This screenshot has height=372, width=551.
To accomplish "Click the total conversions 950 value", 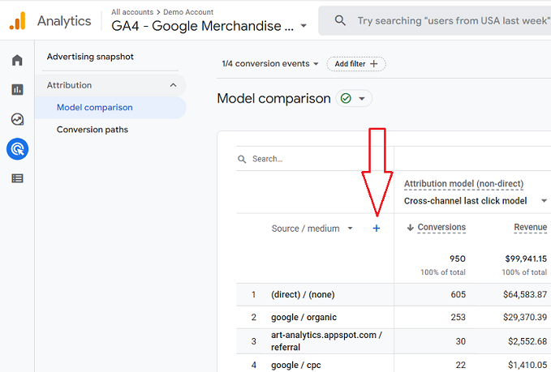I will click(458, 259).
